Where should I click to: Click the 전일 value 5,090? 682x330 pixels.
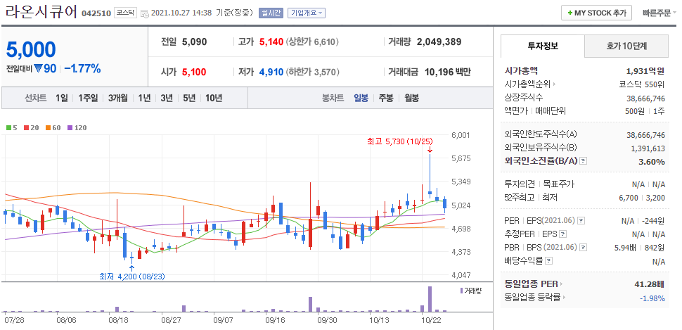point(195,42)
